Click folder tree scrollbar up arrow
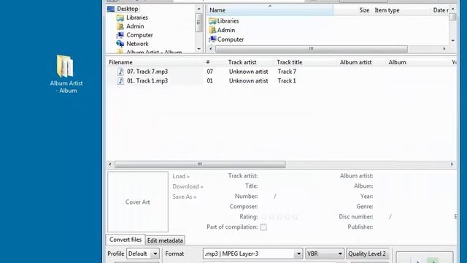 coord(199,9)
